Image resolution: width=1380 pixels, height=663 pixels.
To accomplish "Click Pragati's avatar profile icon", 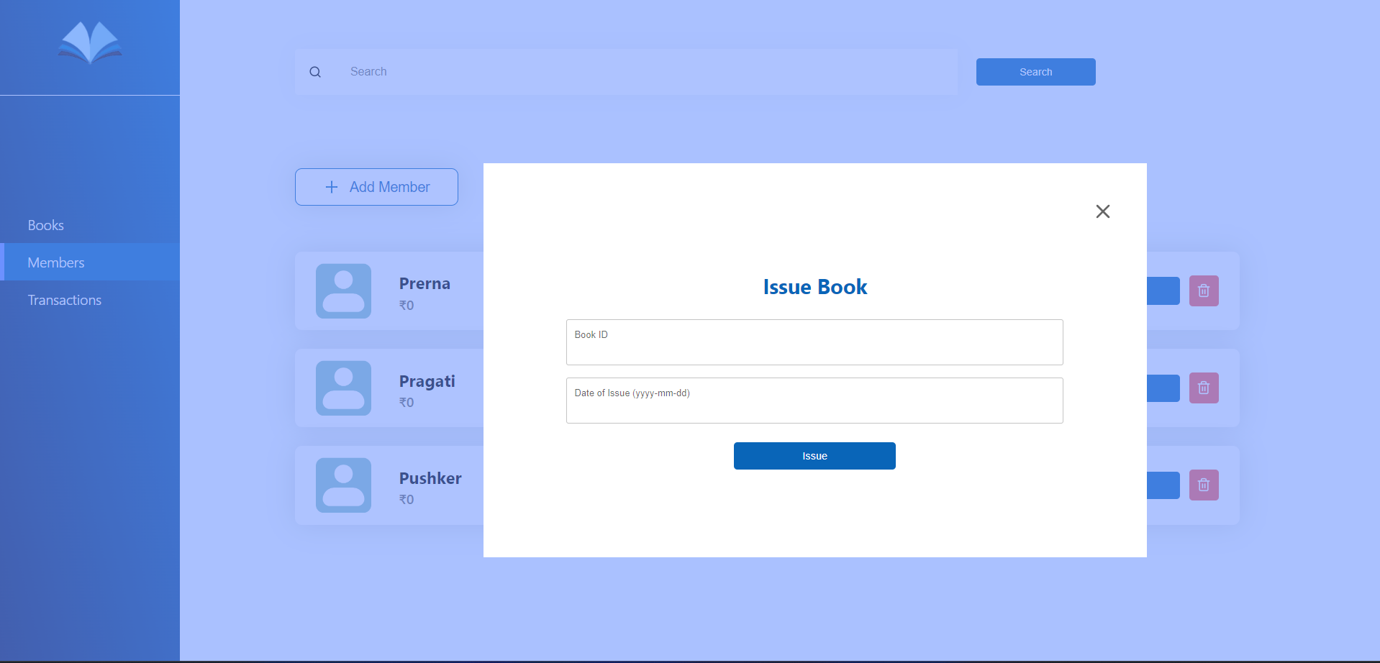I will pos(343,388).
